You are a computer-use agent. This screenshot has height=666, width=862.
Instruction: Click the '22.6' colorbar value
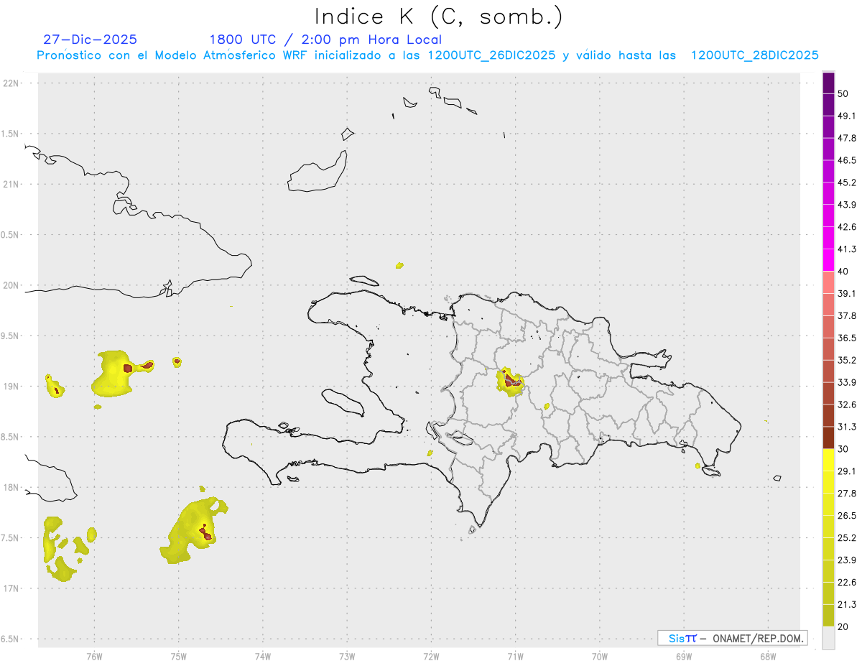(847, 583)
